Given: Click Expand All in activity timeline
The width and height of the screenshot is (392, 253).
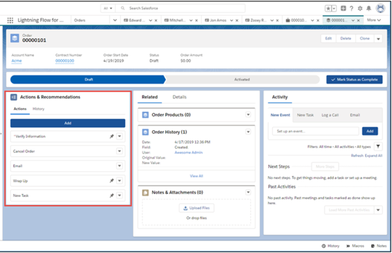Looking at the screenshot, I should (374, 155).
